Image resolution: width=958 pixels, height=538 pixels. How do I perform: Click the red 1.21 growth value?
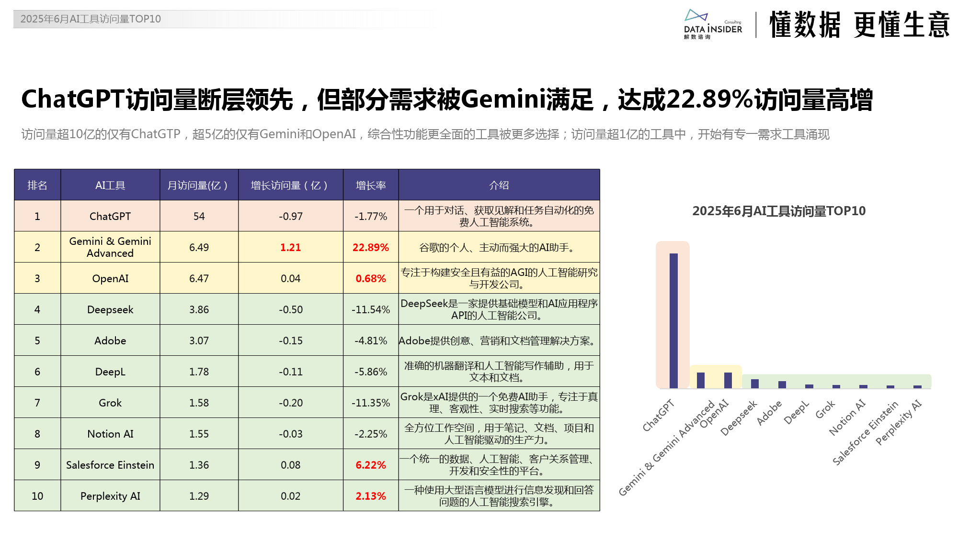pyautogui.click(x=291, y=247)
